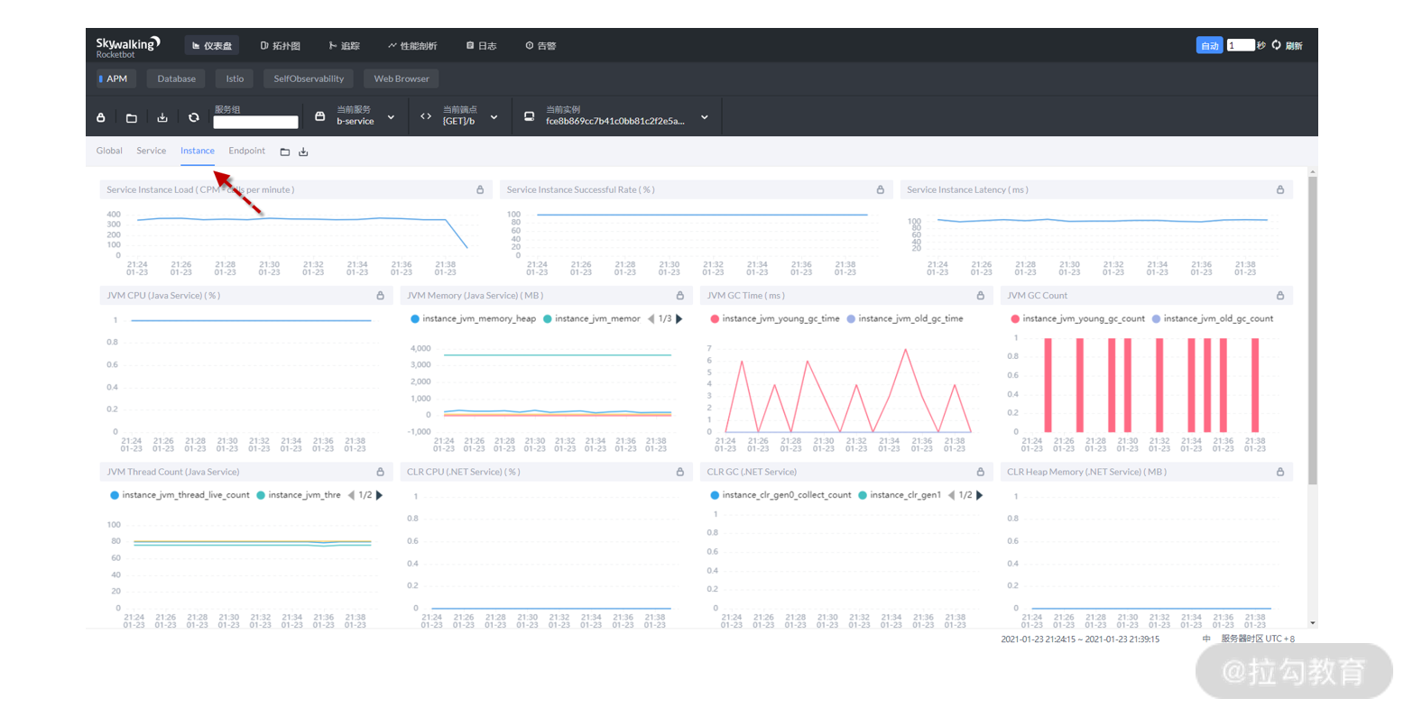
Task: Click the 中 language switch
Action: (1206, 639)
